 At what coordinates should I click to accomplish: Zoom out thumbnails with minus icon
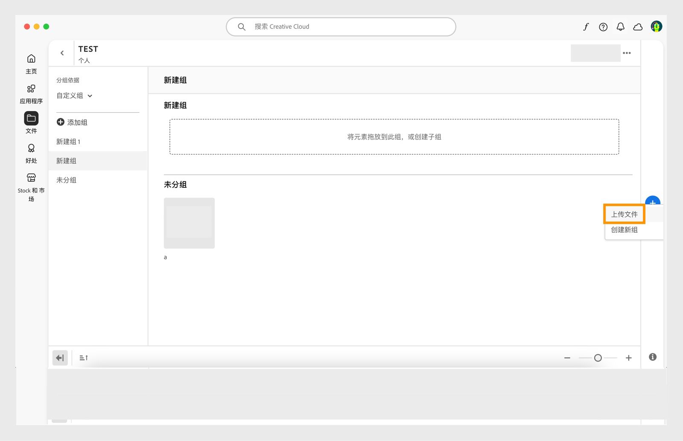[x=567, y=358]
